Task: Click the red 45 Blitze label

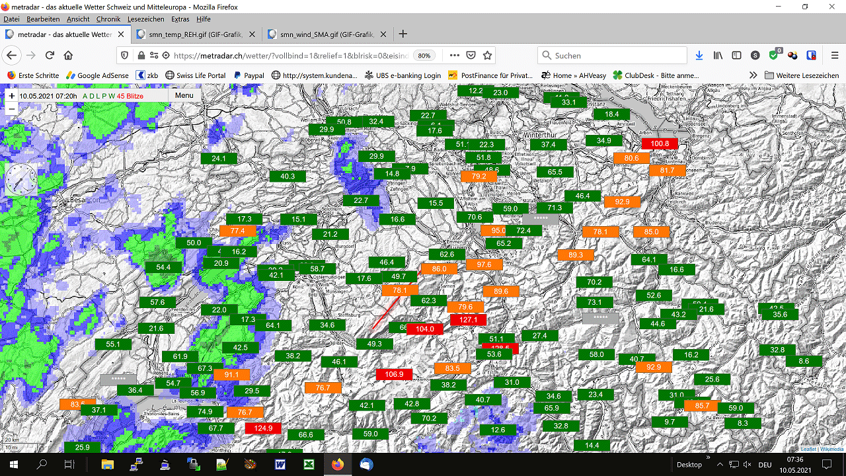Action: (130, 96)
